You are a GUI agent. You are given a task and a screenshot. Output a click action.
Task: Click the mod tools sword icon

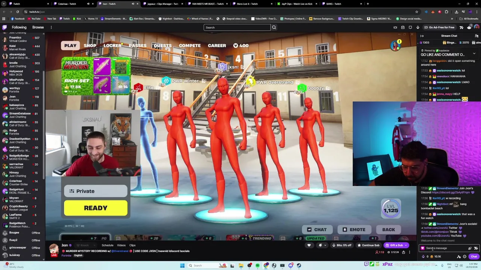(459, 257)
